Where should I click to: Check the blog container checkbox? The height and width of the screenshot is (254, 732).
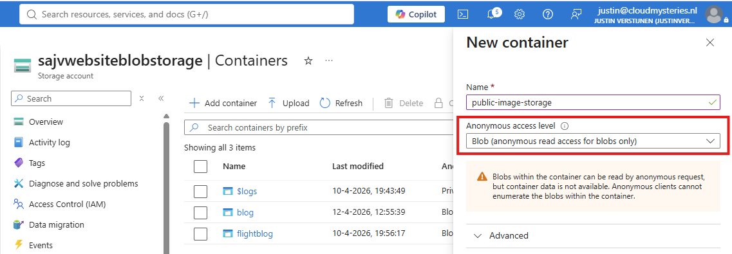click(x=200, y=212)
